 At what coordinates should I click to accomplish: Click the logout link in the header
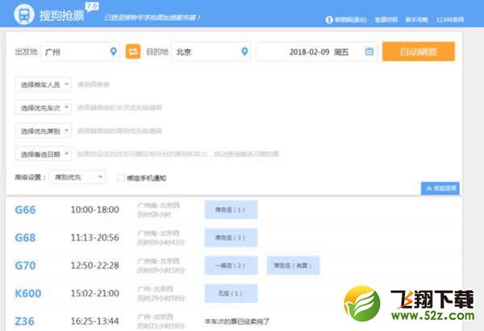pyautogui.click(x=351, y=19)
